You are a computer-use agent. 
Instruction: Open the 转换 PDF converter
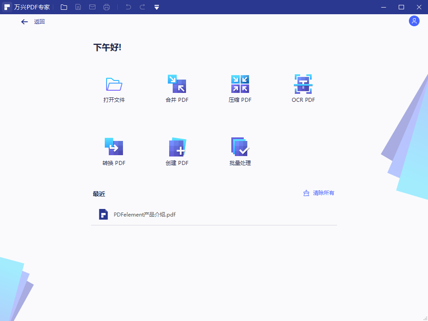(114, 150)
